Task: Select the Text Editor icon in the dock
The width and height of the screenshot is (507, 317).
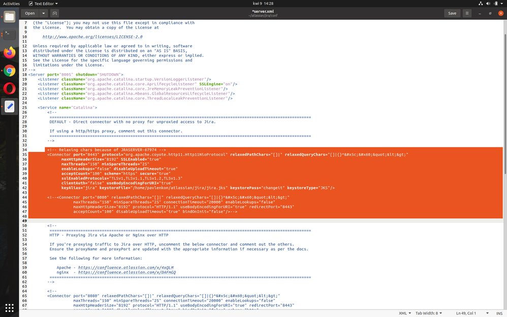Action: tap(9, 107)
